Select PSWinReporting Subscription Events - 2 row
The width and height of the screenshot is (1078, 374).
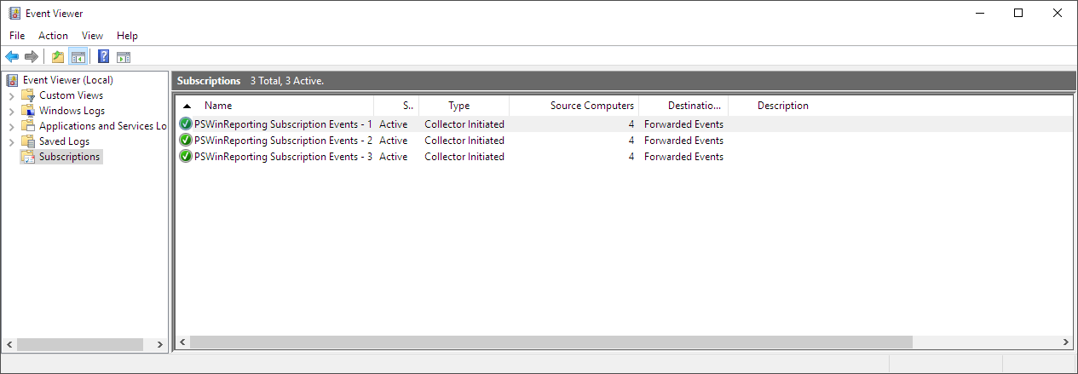tap(283, 141)
